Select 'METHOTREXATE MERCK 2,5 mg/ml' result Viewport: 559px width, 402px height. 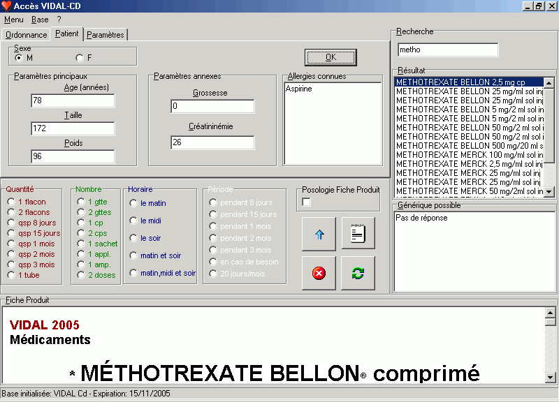469,164
